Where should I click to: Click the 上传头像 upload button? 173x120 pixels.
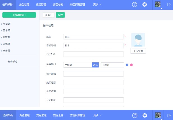tap(138, 51)
